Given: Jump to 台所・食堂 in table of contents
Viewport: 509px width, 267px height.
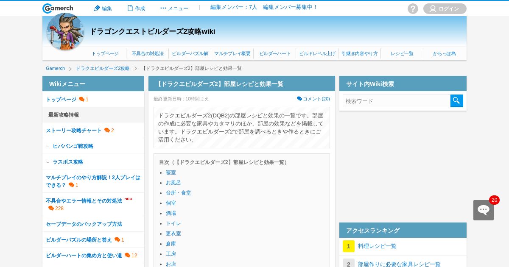Looking at the screenshot, I should click(179, 193).
